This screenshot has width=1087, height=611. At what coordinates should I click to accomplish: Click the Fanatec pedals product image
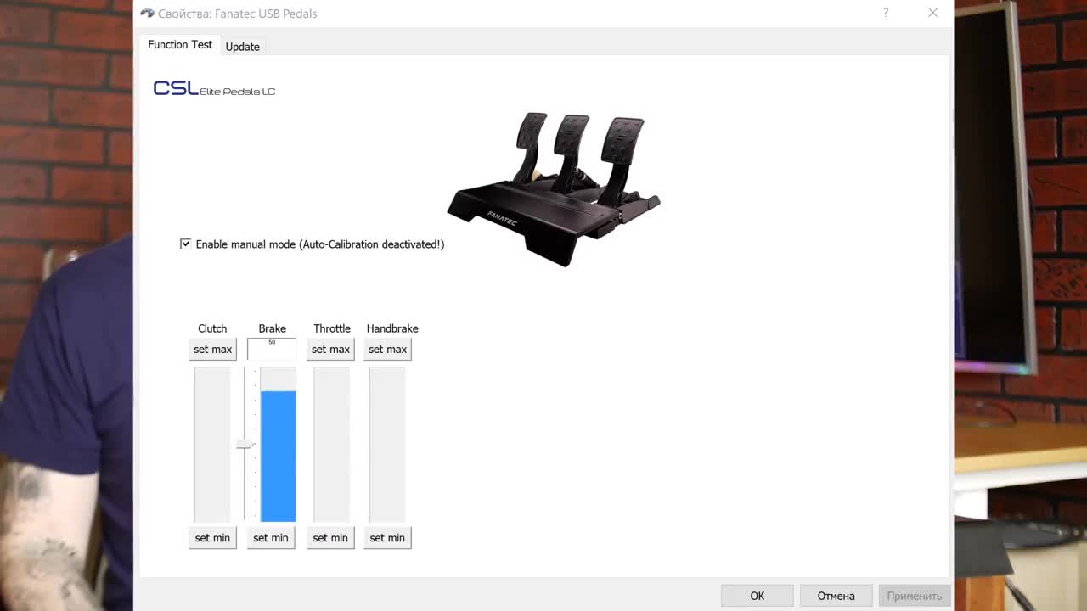[x=554, y=188]
